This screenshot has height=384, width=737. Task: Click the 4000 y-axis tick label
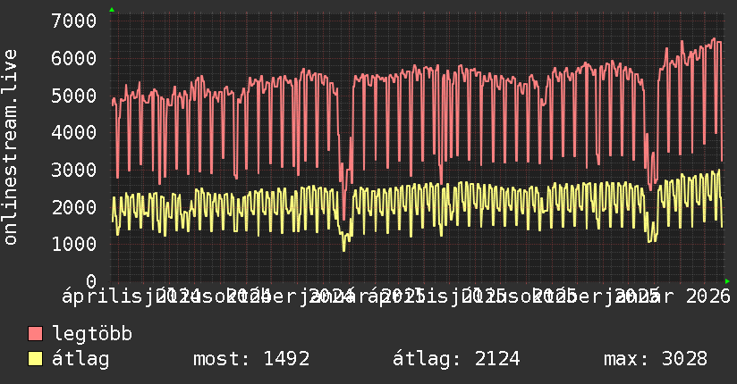click(74, 132)
